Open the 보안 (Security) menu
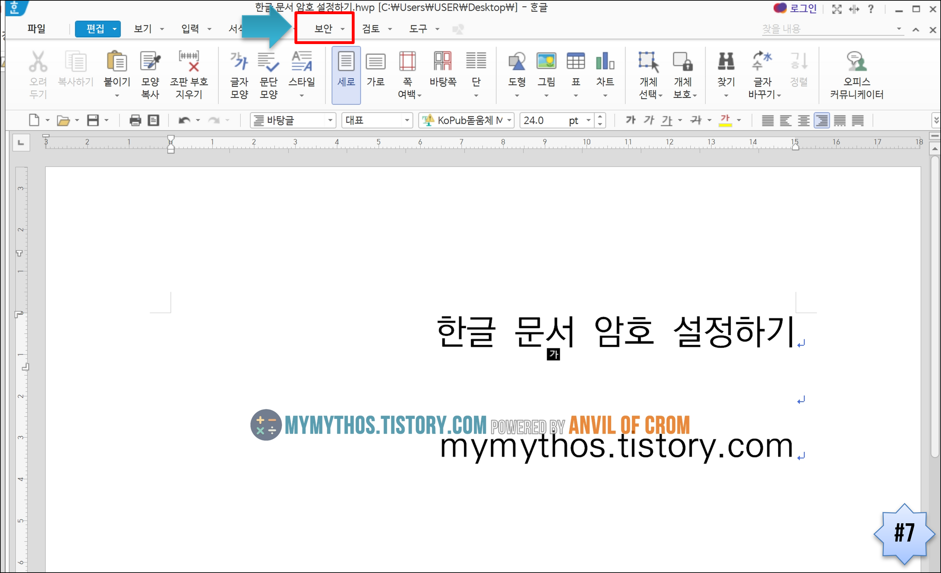Image resolution: width=941 pixels, height=573 pixels. [324, 29]
